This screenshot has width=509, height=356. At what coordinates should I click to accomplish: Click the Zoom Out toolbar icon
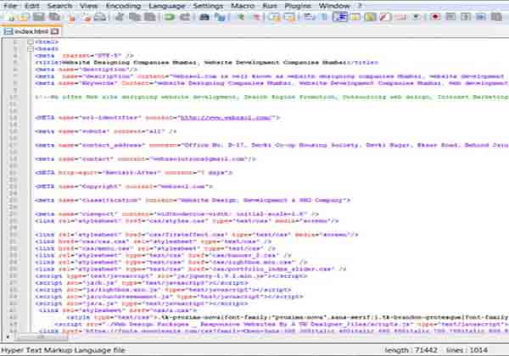256,17
